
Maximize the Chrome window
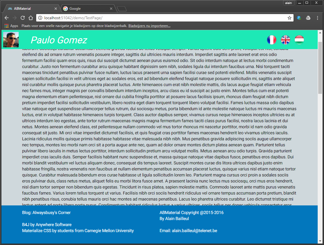pyautogui.click(x=307, y=3)
